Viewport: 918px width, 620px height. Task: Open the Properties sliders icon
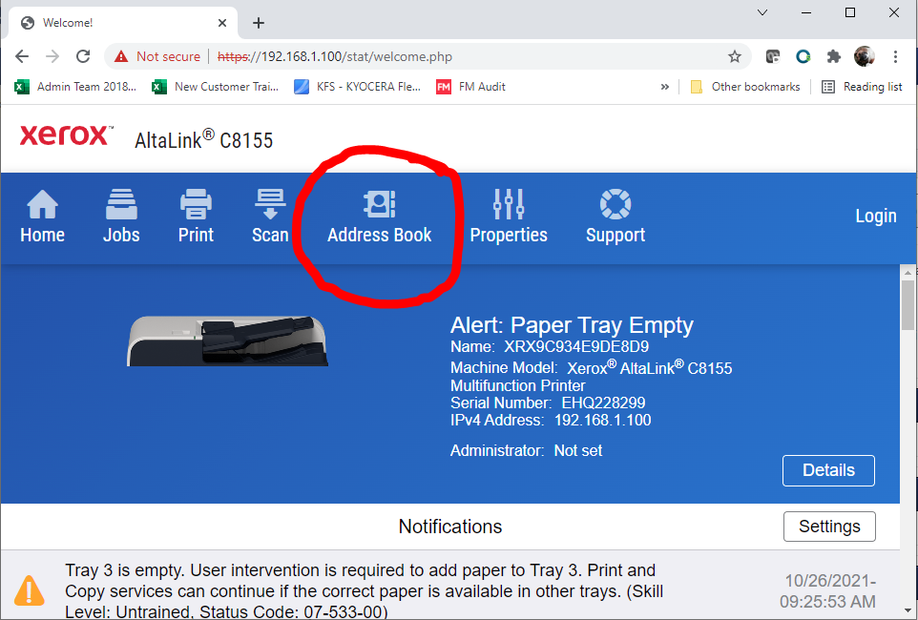(x=509, y=204)
